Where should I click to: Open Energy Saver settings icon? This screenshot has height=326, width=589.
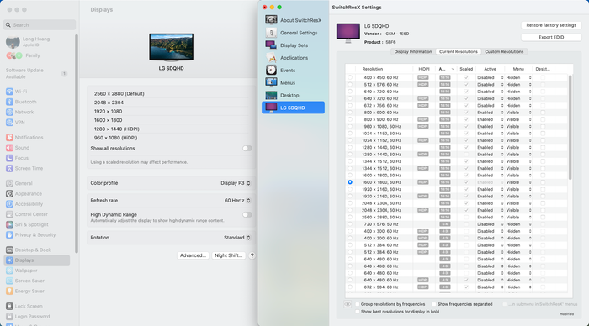coord(9,291)
